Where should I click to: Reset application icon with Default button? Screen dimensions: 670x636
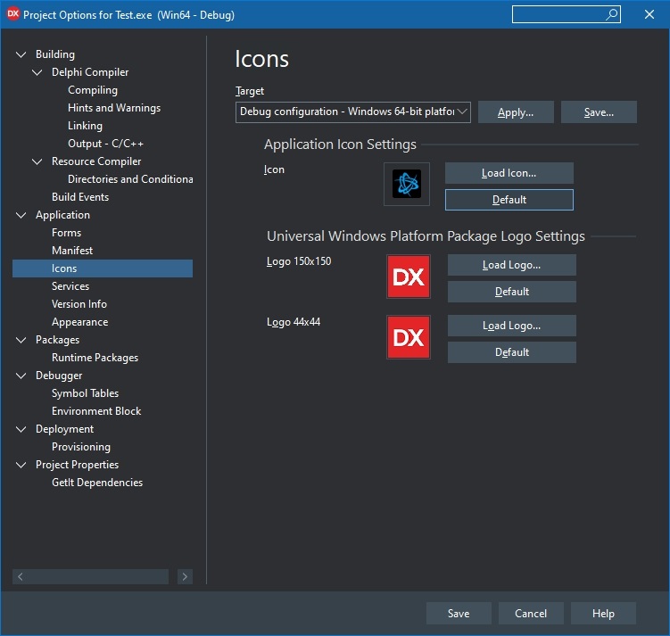(509, 200)
